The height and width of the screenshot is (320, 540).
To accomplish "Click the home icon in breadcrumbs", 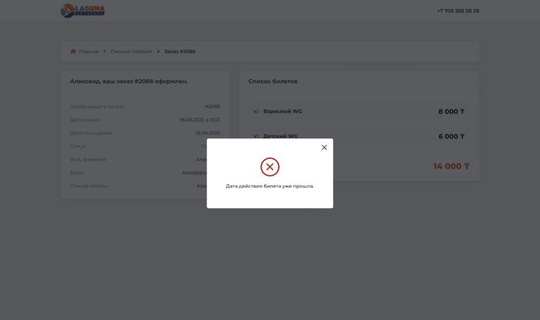I will 73,51.
